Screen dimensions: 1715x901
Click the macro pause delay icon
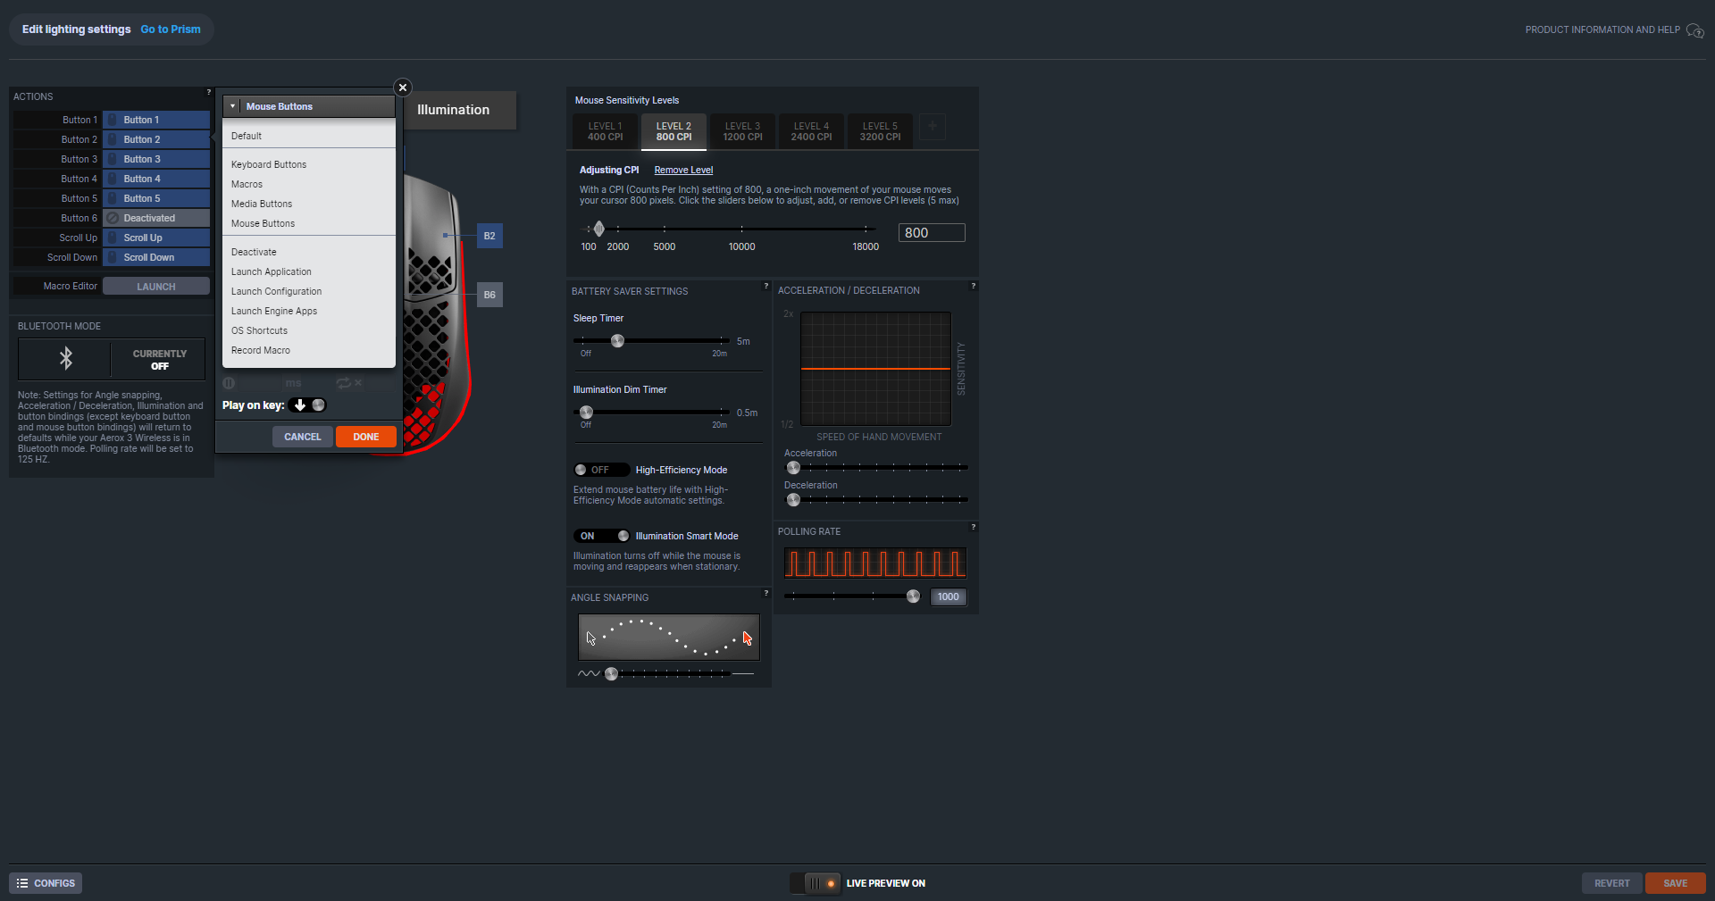coord(229,383)
